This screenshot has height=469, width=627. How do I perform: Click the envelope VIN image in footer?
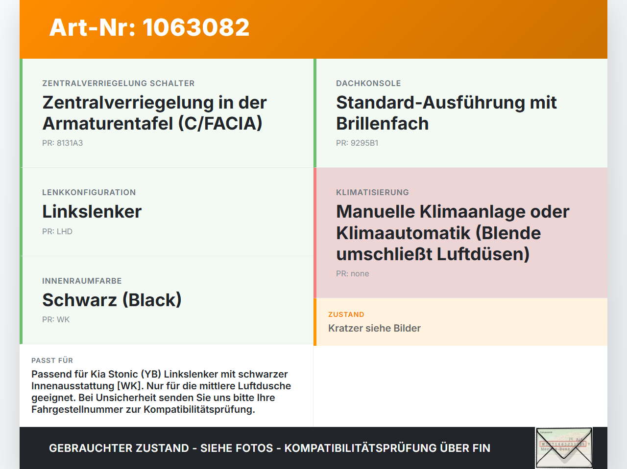pyautogui.click(x=564, y=448)
